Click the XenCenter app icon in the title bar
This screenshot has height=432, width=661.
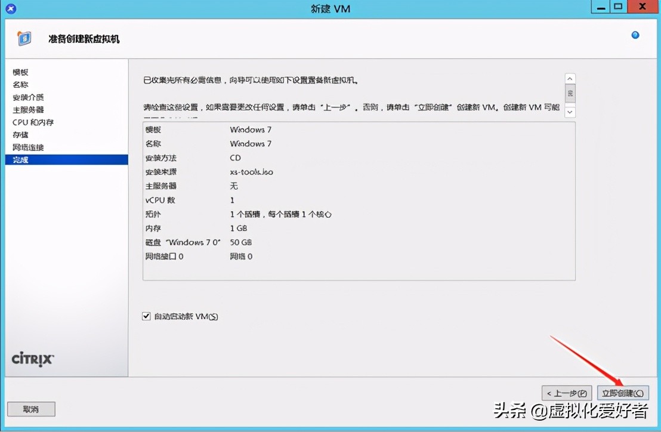pyautogui.click(x=11, y=8)
